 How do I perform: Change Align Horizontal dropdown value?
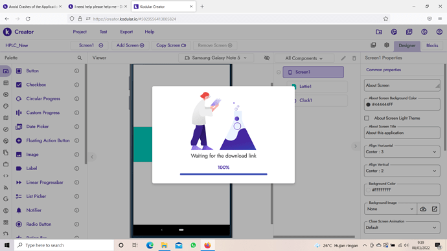402,152
